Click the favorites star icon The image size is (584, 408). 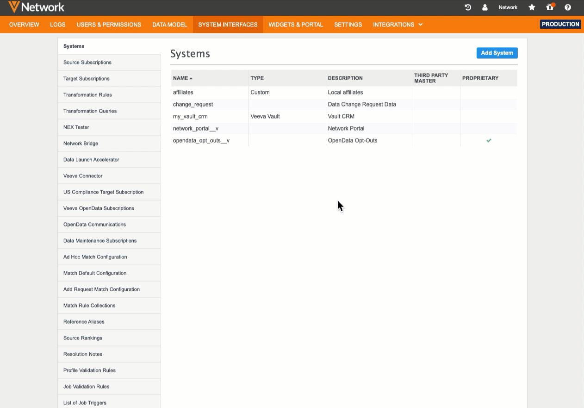tap(532, 7)
